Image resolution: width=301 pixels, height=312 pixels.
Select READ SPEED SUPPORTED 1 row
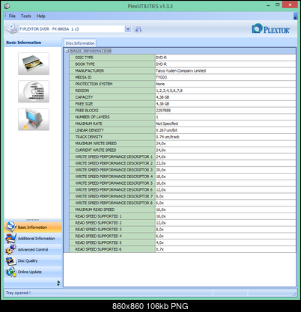(x=183, y=216)
